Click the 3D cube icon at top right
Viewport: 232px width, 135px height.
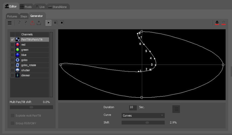pos(224,23)
